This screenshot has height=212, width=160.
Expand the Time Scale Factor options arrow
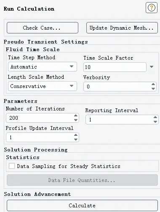pyautogui.click(x=152, y=66)
